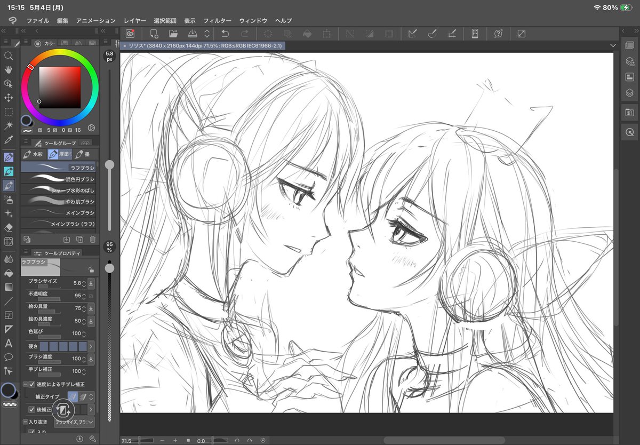Select the Operation object cube tool

[x=9, y=84]
